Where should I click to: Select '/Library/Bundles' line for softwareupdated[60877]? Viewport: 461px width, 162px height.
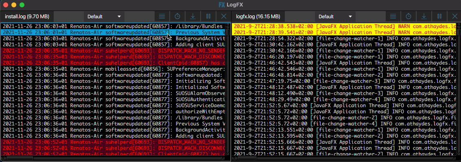(113, 118)
